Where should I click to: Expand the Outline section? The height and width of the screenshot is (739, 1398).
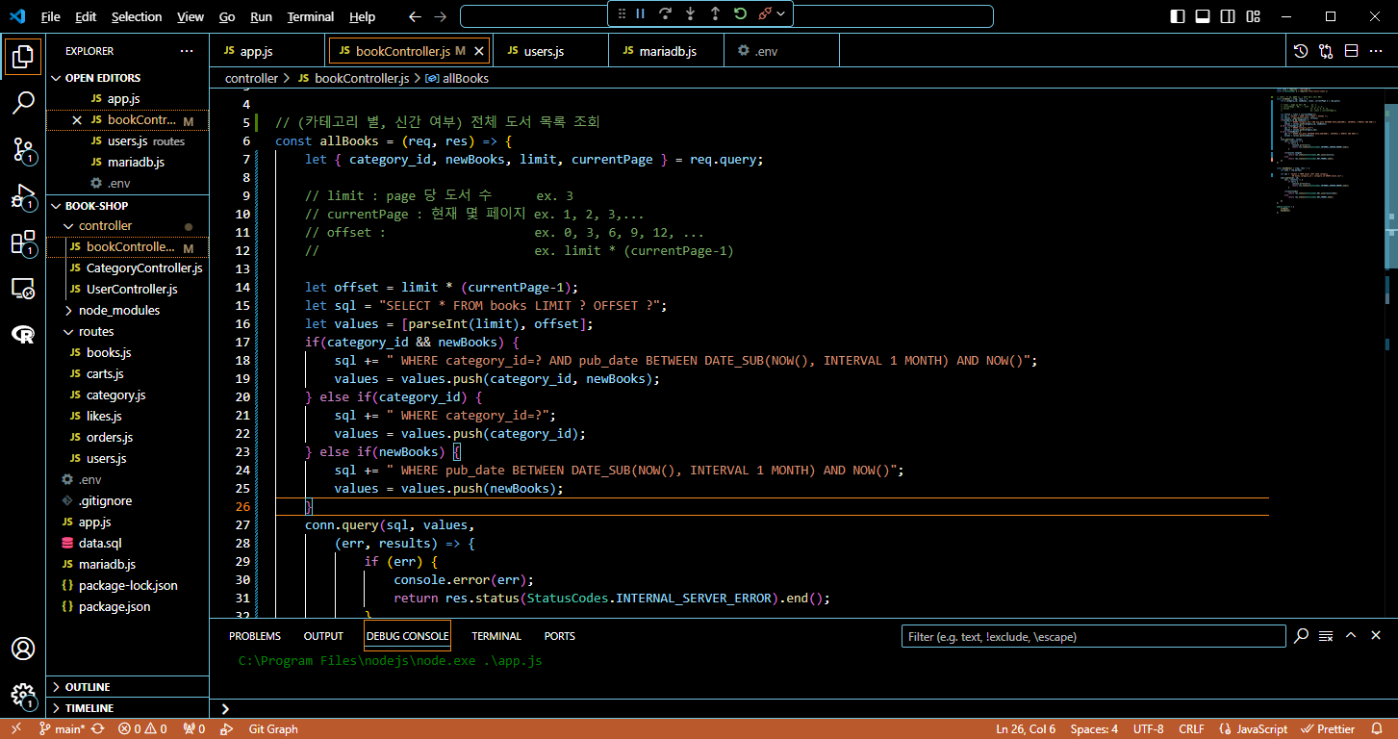[x=127, y=687]
